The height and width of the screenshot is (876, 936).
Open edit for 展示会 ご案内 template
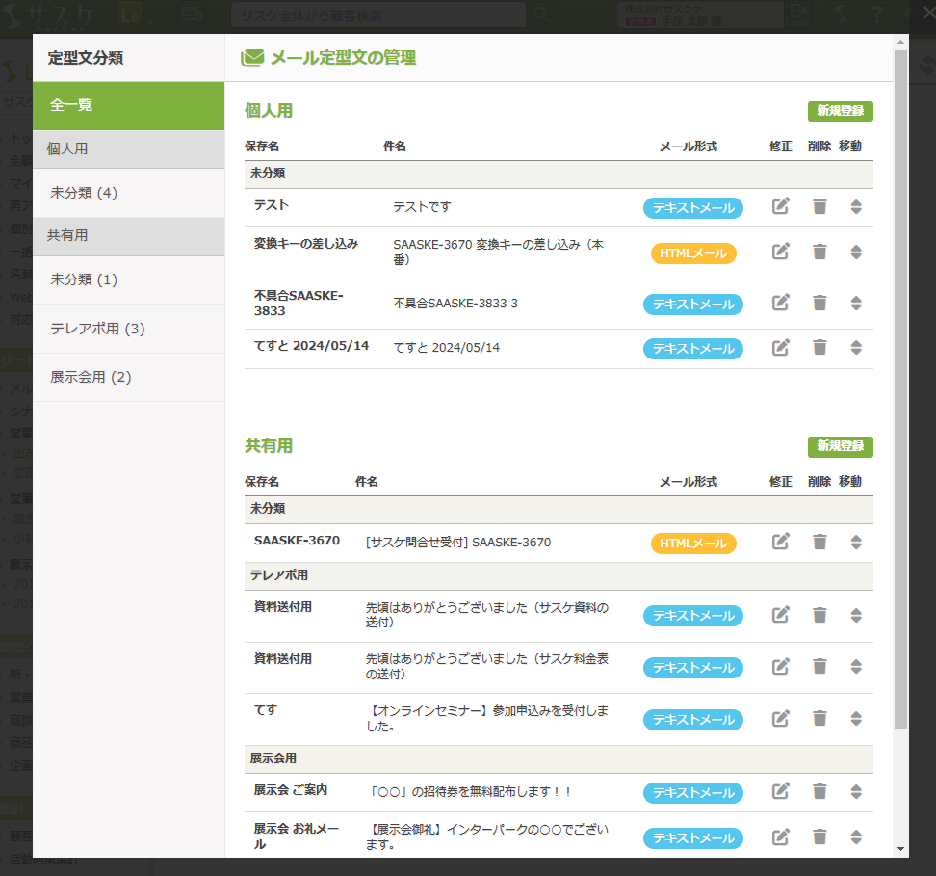click(x=781, y=791)
